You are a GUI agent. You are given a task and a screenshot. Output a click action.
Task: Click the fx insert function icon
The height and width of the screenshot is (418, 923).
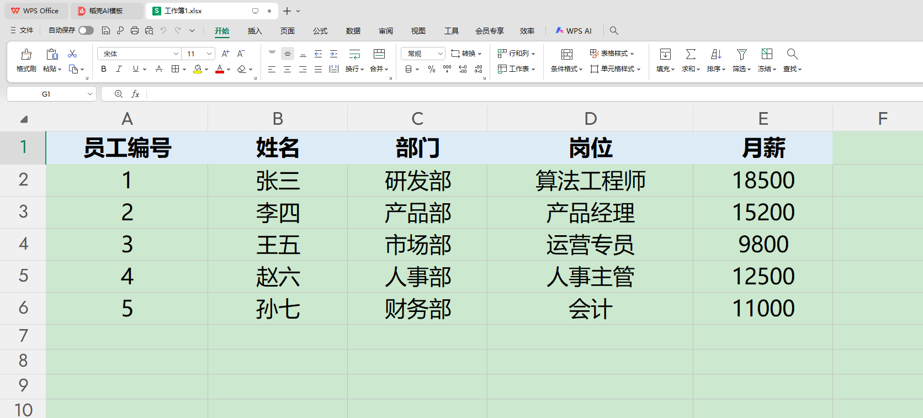point(135,94)
